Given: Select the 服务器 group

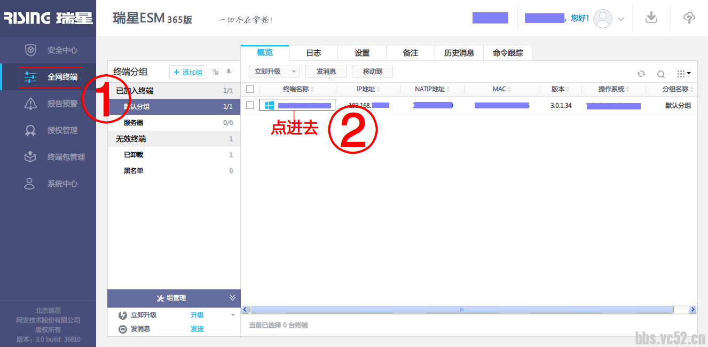Looking at the screenshot, I should 174,123.
